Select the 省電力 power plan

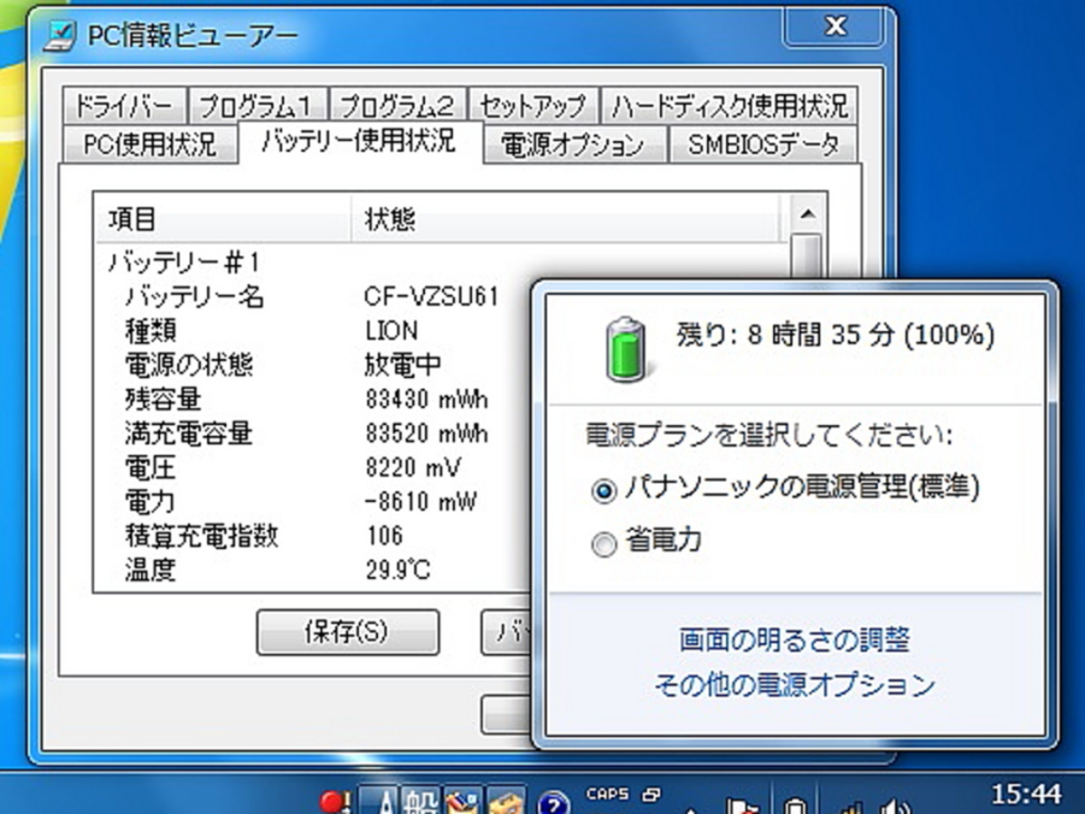click(646, 543)
